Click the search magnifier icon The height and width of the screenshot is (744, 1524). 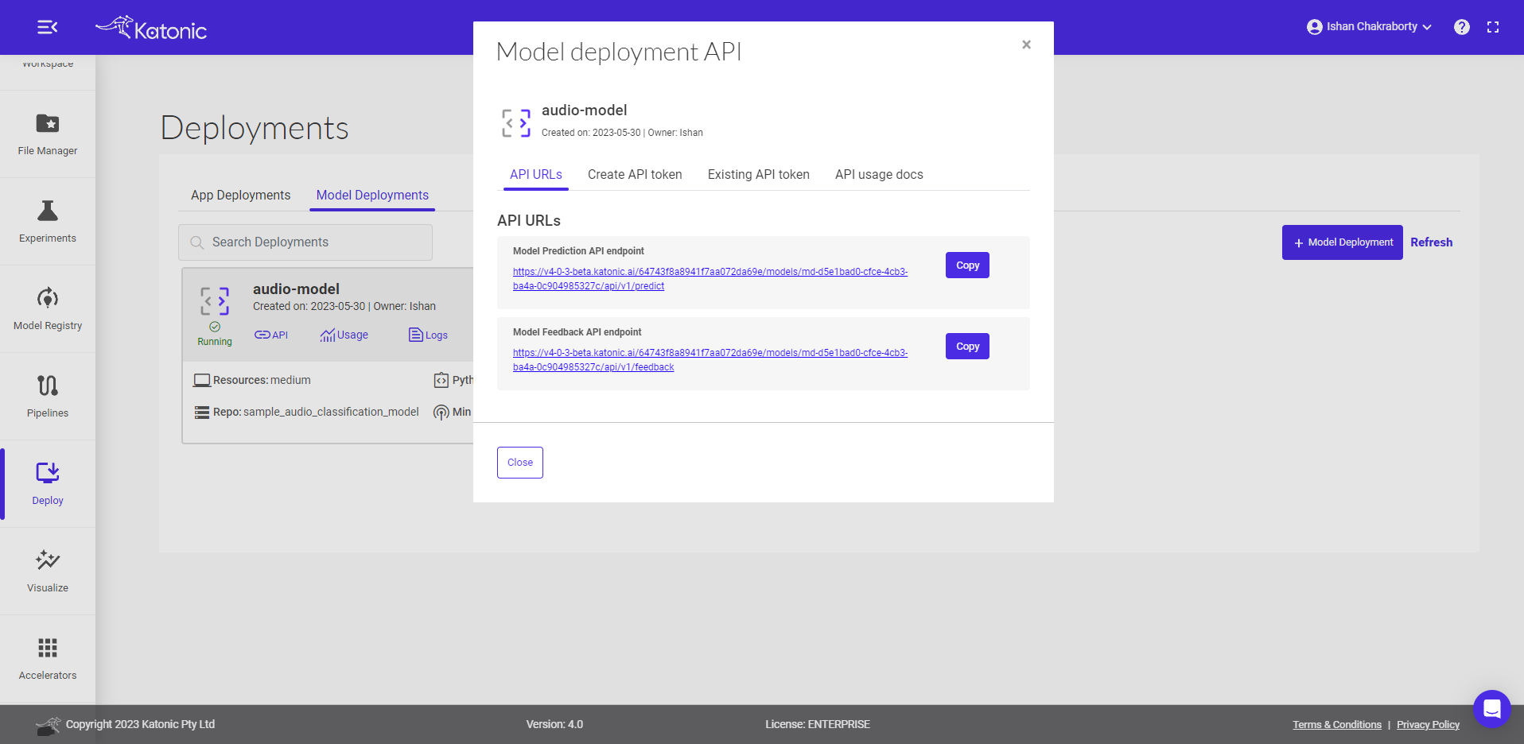point(196,242)
